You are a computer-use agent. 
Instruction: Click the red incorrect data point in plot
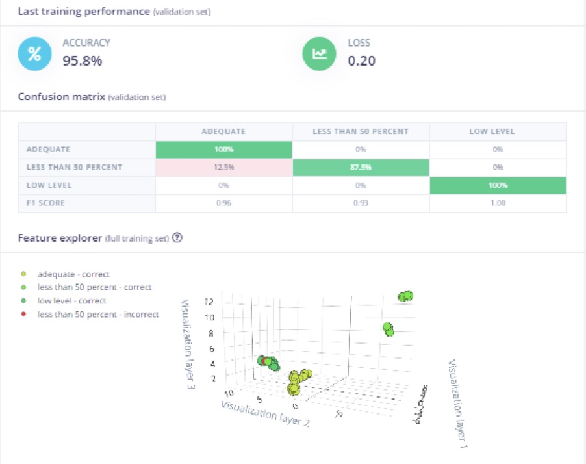tap(265, 361)
